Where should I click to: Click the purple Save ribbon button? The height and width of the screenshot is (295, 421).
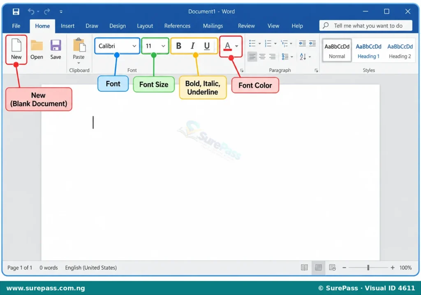click(x=56, y=49)
